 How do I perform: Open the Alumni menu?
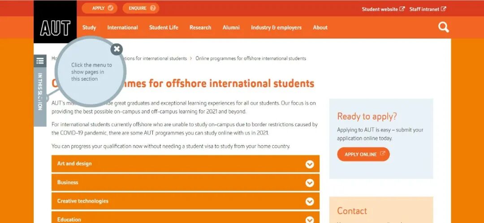click(x=231, y=27)
